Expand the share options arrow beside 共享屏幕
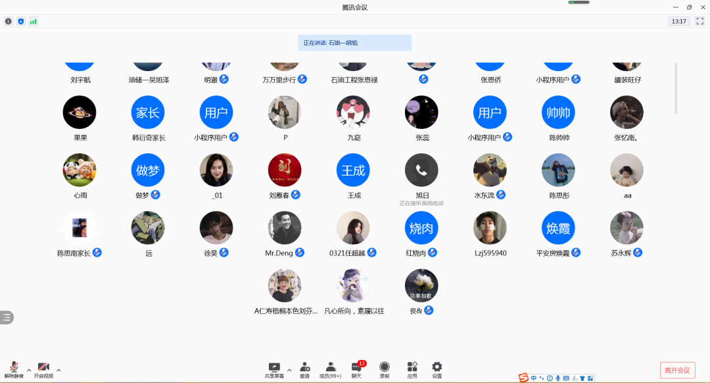The image size is (710, 383). pyautogui.click(x=289, y=369)
